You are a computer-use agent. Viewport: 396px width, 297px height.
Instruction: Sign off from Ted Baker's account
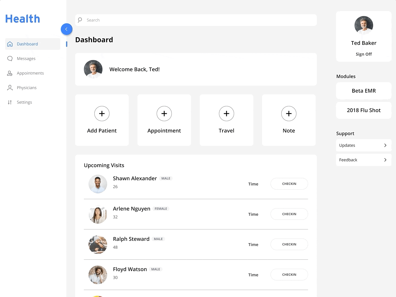[x=364, y=54]
